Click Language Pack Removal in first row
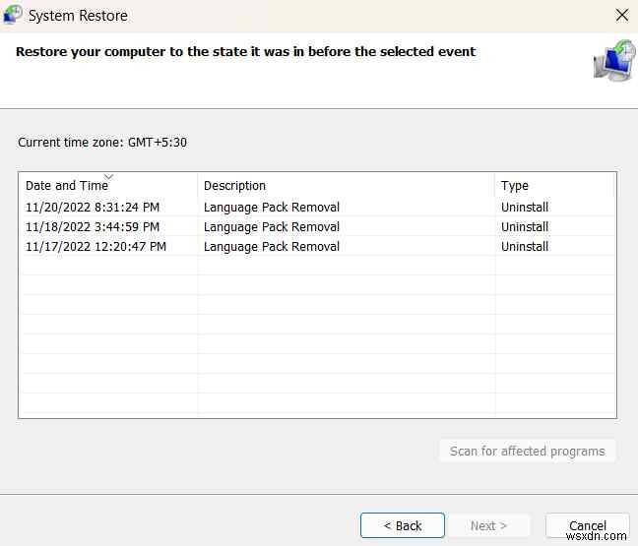This screenshot has width=638, height=546. click(x=272, y=208)
